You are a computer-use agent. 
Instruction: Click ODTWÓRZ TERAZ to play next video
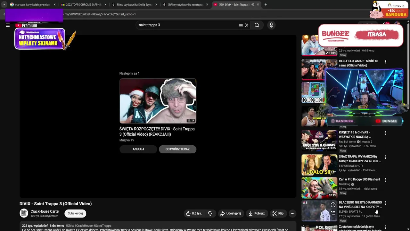pyautogui.click(x=177, y=149)
